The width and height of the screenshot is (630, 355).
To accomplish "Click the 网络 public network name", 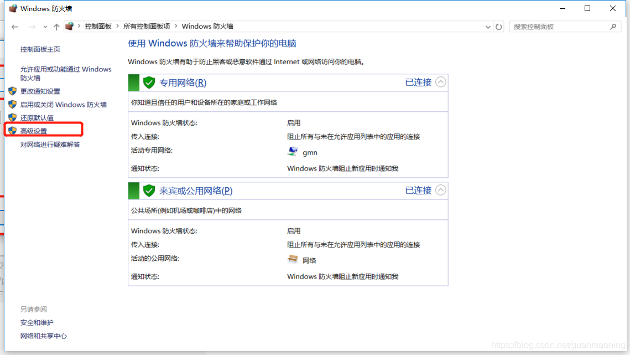I will coord(309,260).
